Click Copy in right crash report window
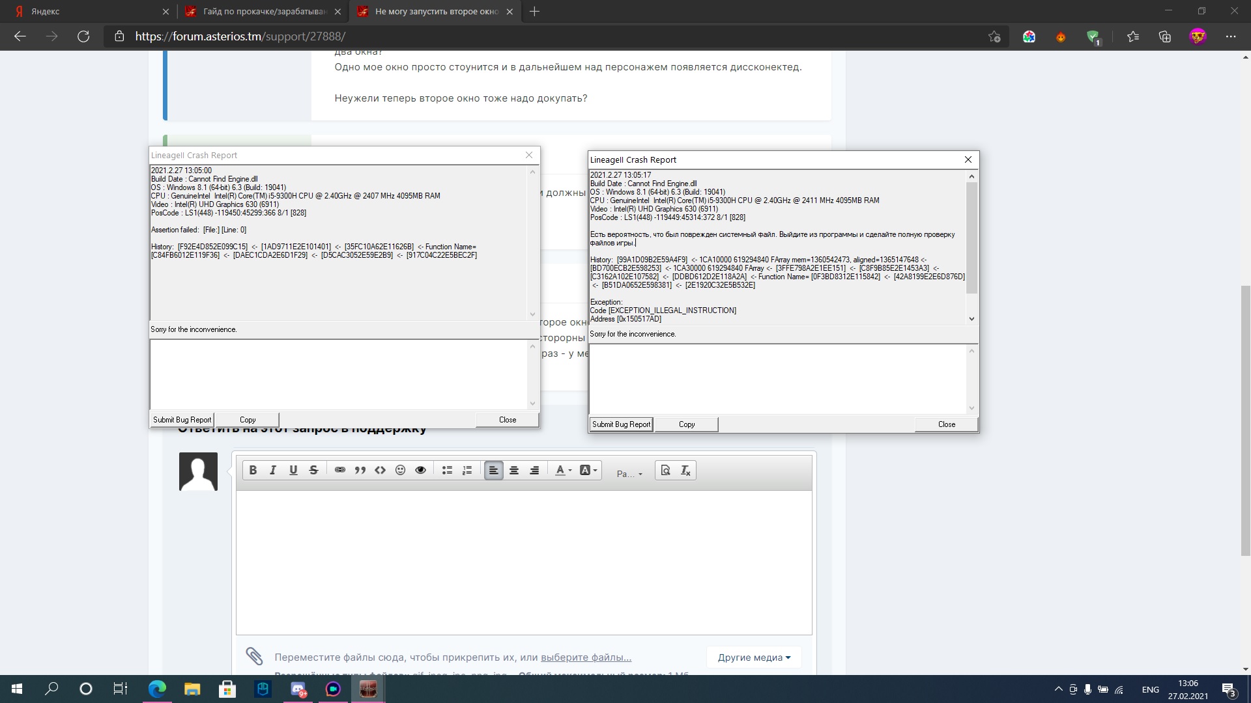This screenshot has height=703, width=1251. point(686,424)
